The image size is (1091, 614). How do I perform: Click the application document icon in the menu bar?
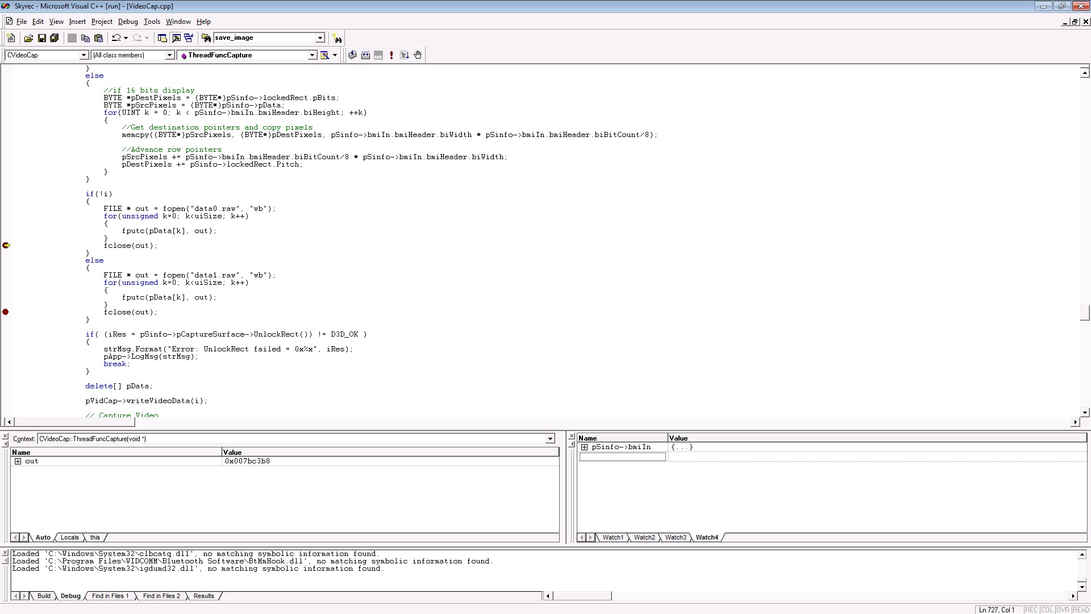click(9, 22)
